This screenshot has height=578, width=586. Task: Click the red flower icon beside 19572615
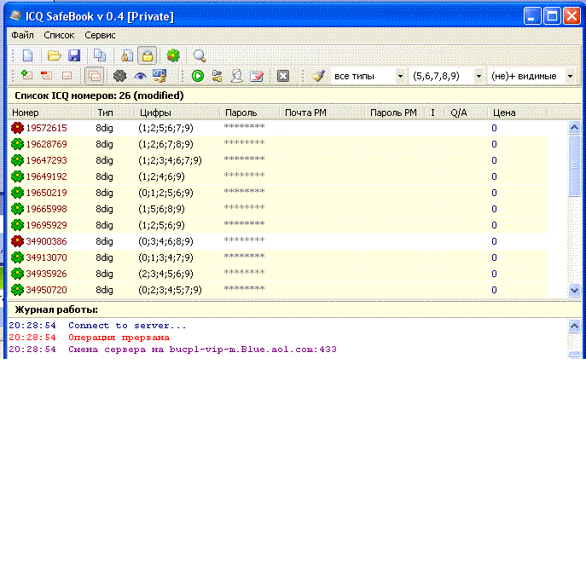pyautogui.click(x=17, y=128)
